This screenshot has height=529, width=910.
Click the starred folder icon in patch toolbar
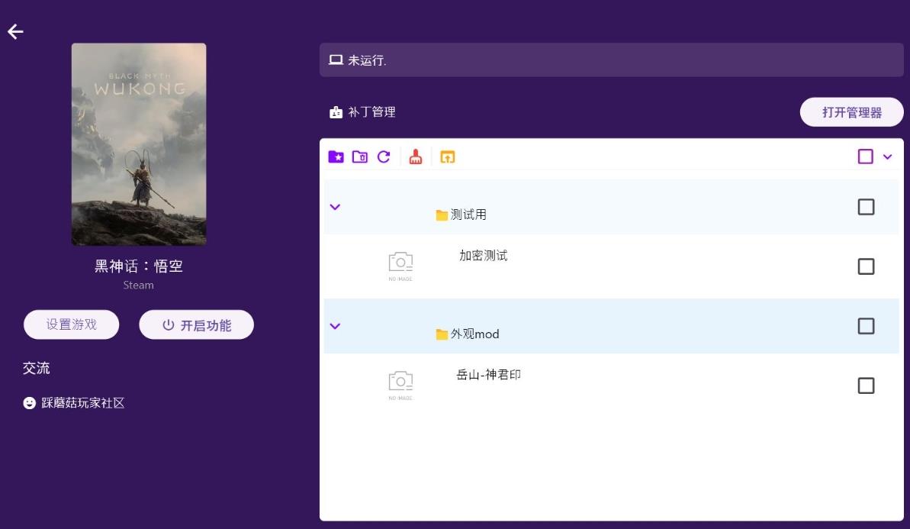(336, 156)
